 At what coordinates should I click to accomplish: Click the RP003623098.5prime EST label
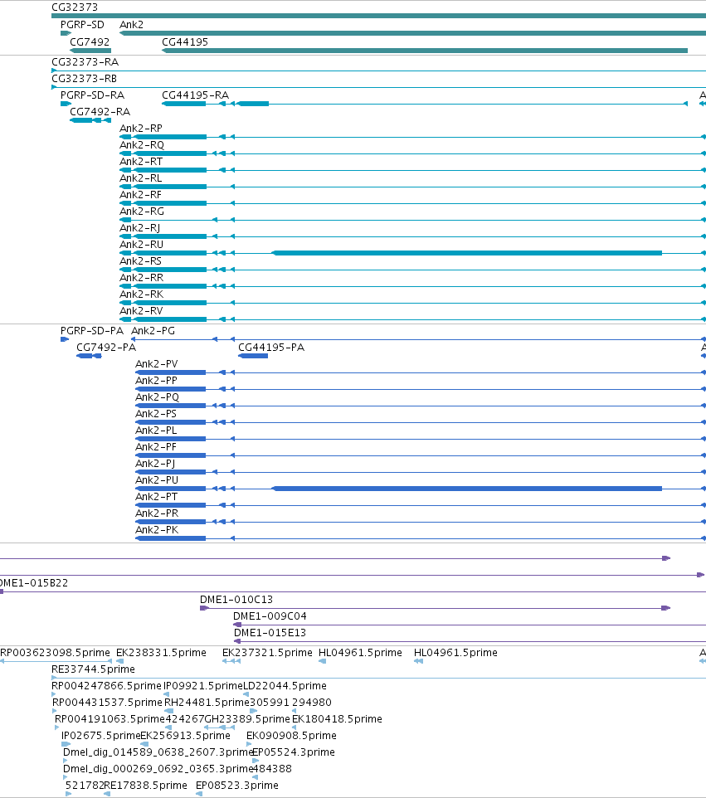pos(55,653)
